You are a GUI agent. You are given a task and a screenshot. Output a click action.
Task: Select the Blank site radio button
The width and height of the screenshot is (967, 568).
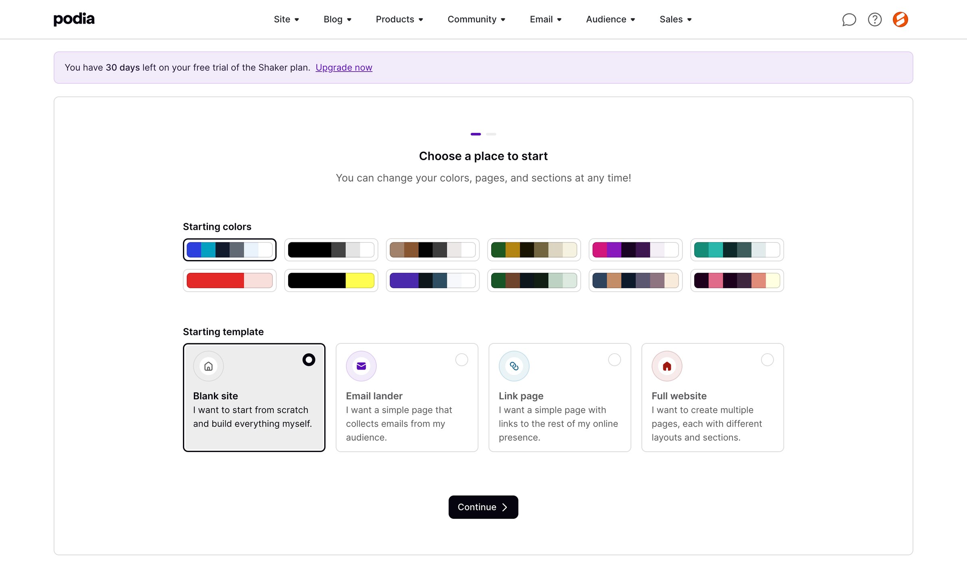(x=309, y=359)
